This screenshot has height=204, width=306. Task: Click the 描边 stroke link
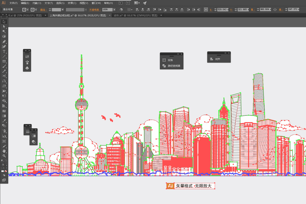coord(43,10)
